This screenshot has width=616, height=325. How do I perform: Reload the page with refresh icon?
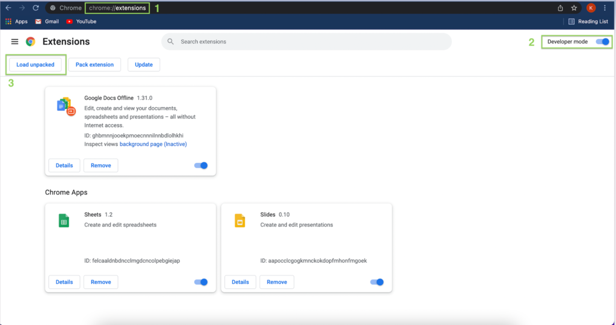tap(36, 8)
